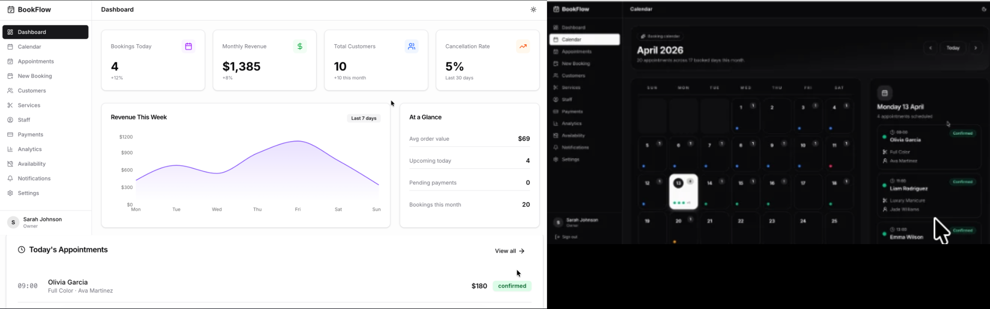Click Appointments icon in light window sidebar
Viewport: 990px width, 309px height.
point(10,61)
